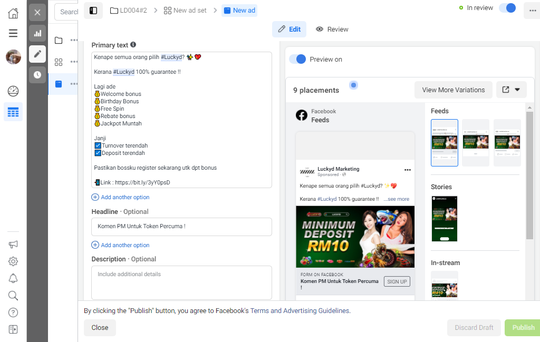Open the clock history icon
Screen dimensions: 540x342
click(37, 75)
